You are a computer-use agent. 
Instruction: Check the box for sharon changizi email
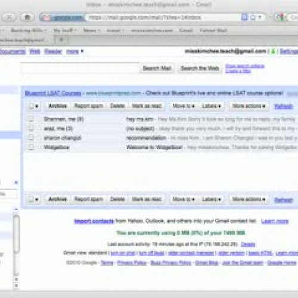(x=31, y=138)
